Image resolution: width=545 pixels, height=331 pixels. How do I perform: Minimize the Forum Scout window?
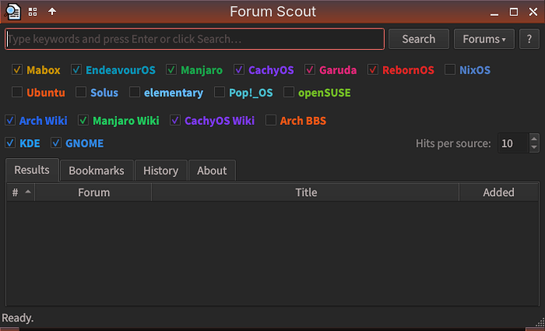point(494,13)
